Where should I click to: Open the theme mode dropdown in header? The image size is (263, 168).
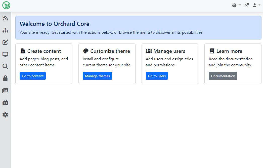click(x=236, y=5)
